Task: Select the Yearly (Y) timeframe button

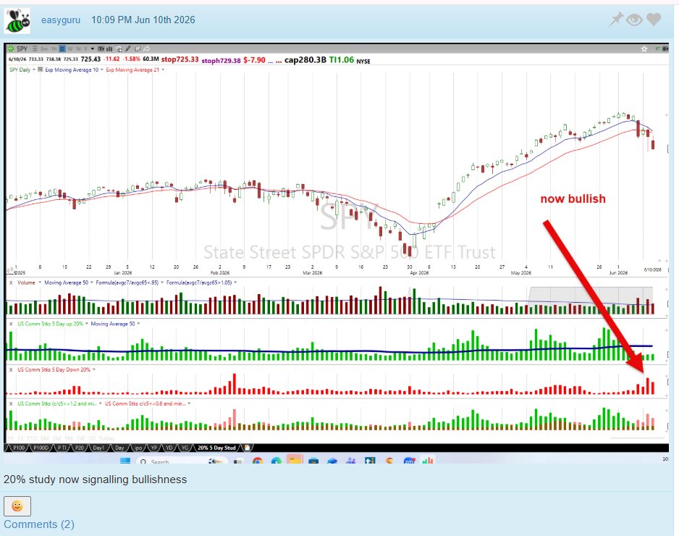Action: click(85, 49)
